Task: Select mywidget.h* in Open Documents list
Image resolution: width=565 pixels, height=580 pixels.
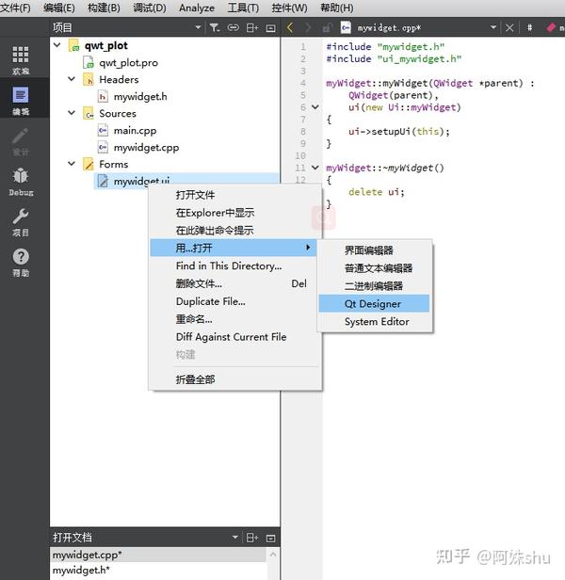Action: (81, 570)
